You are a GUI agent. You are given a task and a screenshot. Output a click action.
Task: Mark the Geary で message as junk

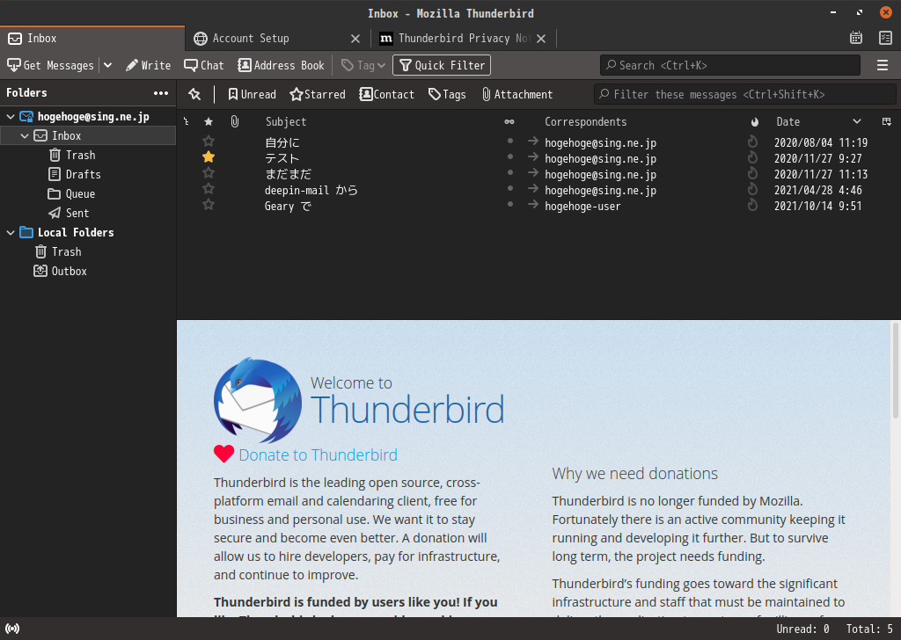[x=753, y=205]
